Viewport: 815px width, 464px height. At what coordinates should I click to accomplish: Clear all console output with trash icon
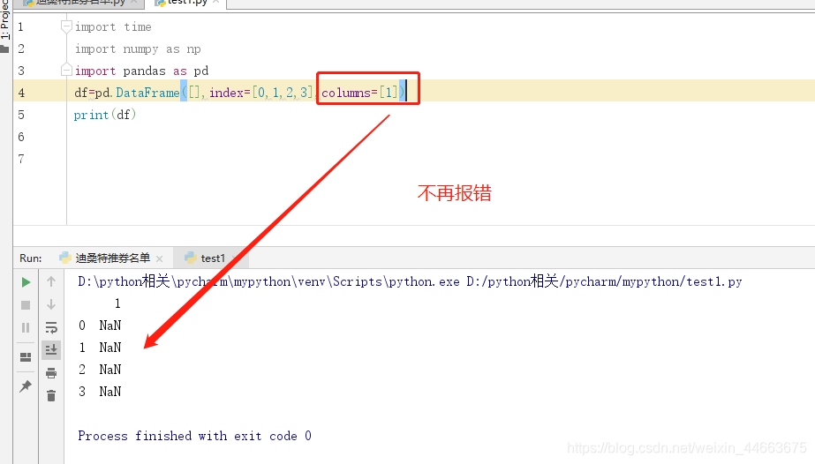point(51,396)
